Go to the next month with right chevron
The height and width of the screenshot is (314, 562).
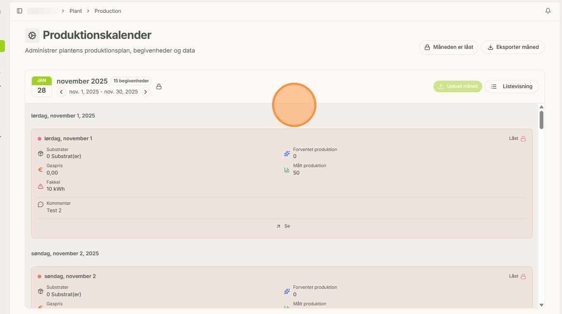146,92
